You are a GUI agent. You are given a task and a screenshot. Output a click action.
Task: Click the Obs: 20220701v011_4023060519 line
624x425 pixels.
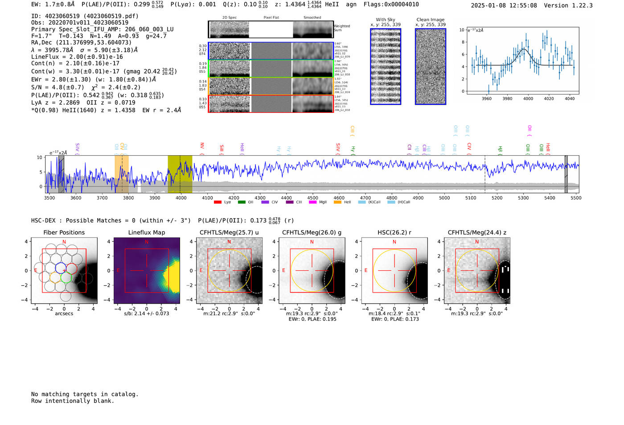[80, 23]
